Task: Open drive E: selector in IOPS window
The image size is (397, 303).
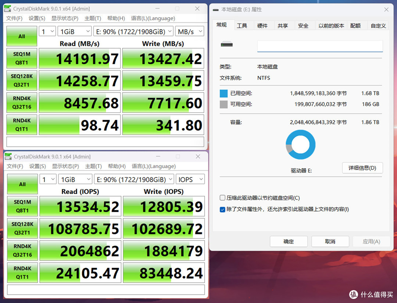Action: 134,179
